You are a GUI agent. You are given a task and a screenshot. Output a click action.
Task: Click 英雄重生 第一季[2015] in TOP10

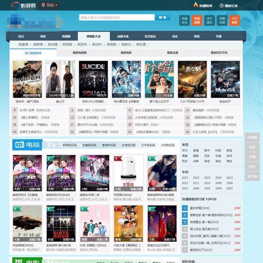coord(204,222)
